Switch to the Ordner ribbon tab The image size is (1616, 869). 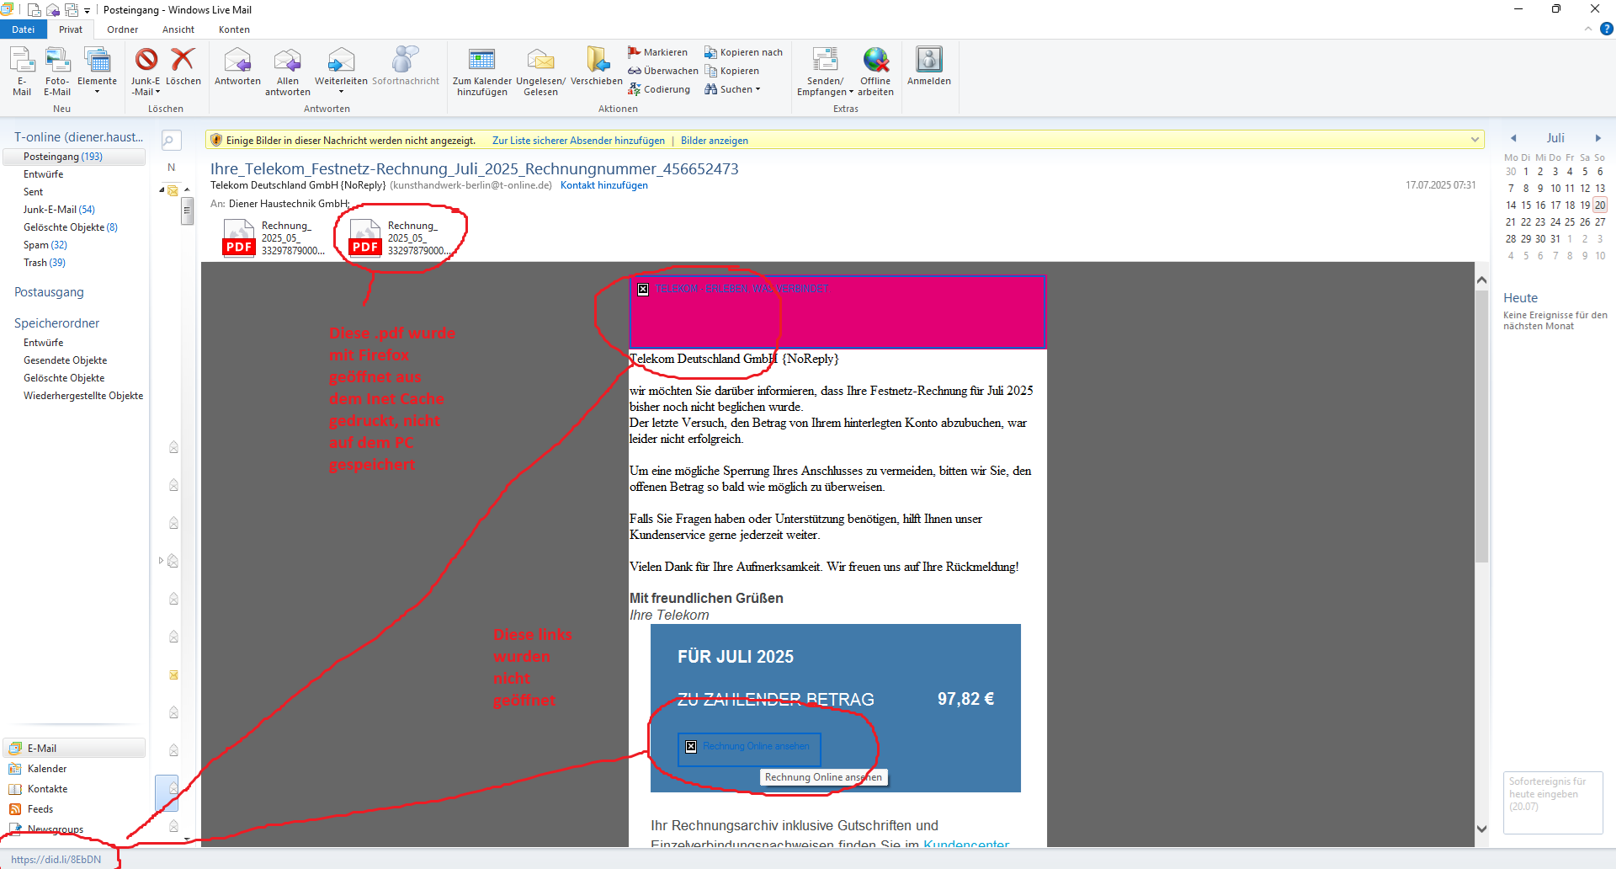tap(123, 29)
